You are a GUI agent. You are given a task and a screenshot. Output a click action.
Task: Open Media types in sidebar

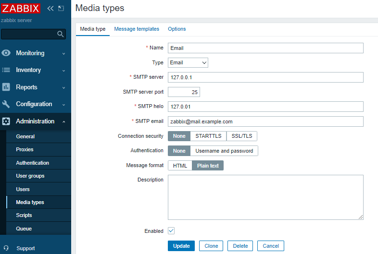[38, 202]
